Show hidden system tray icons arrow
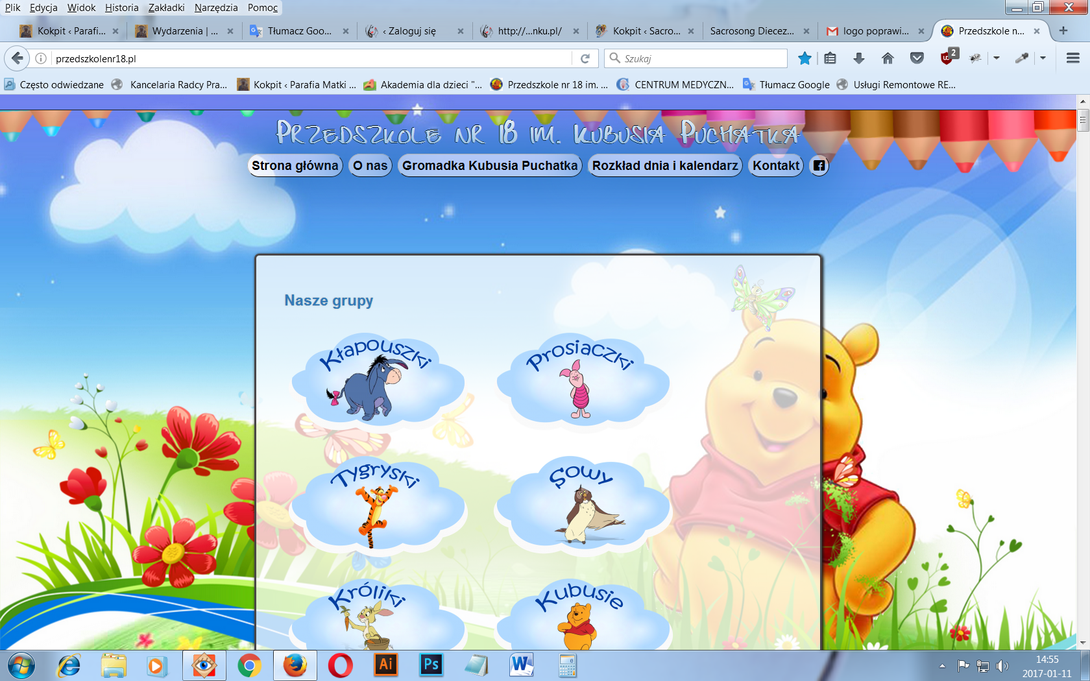 click(x=942, y=666)
